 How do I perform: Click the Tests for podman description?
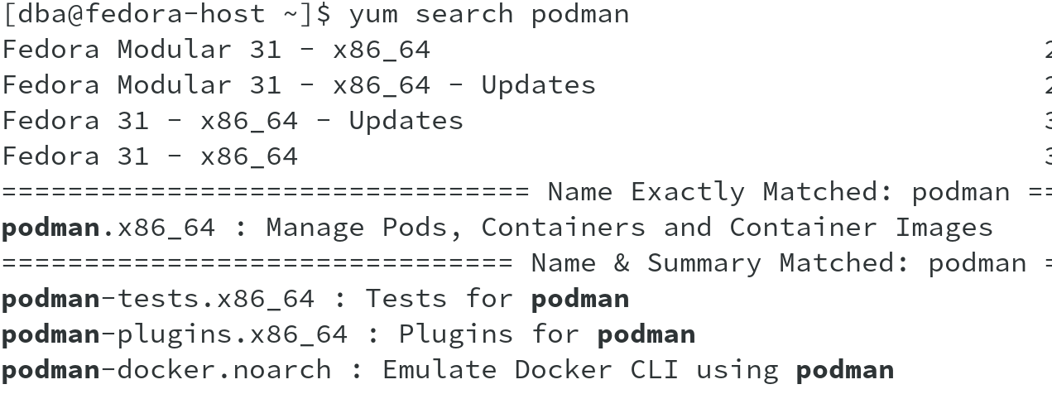pyautogui.click(x=497, y=299)
